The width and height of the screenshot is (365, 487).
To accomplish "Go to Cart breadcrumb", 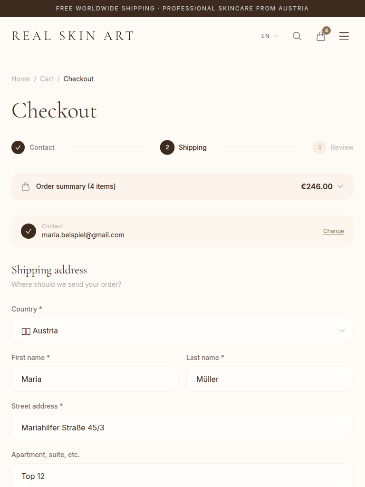I will coord(47,79).
